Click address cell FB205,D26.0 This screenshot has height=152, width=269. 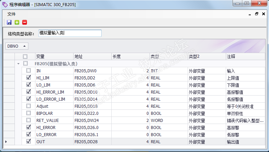(x=92, y=128)
